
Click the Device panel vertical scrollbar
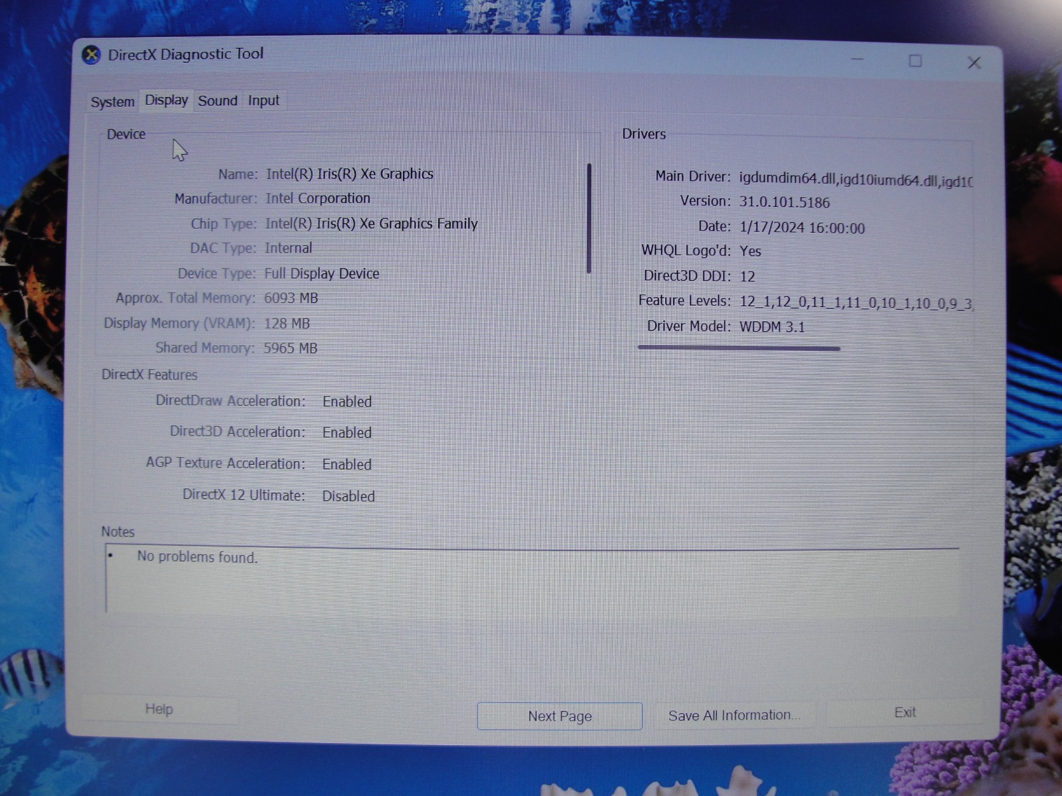tap(589, 218)
